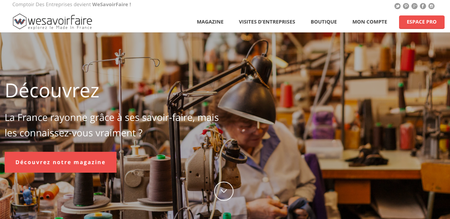This screenshot has height=219, width=450.
Task: Open the Instagram social icon
Action: 431,6
